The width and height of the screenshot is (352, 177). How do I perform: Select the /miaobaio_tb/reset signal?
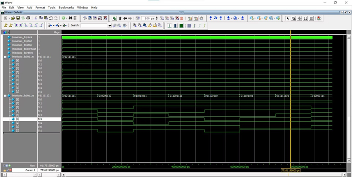pos(22,52)
